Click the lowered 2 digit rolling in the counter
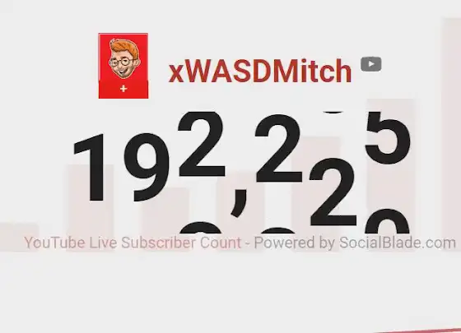Viewport: 461px width, 333px height. tap(333, 192)
